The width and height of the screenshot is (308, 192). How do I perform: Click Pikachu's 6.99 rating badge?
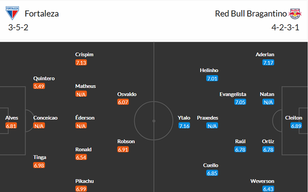(81, 188)
